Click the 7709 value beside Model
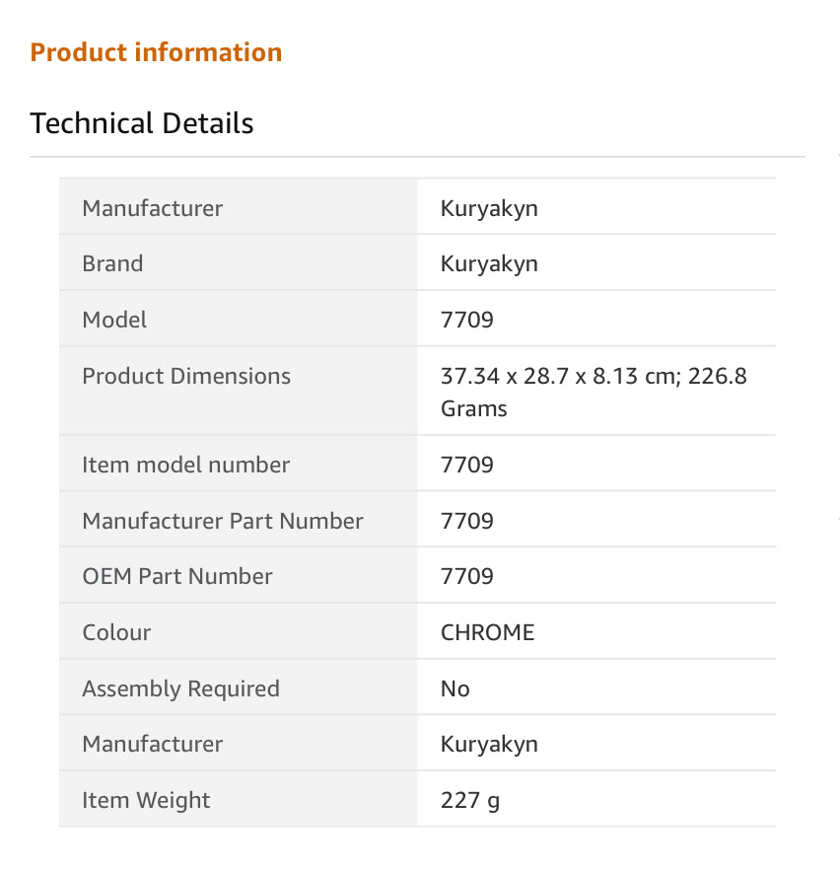This screenshot has width=840, height=870. (467, 320)
